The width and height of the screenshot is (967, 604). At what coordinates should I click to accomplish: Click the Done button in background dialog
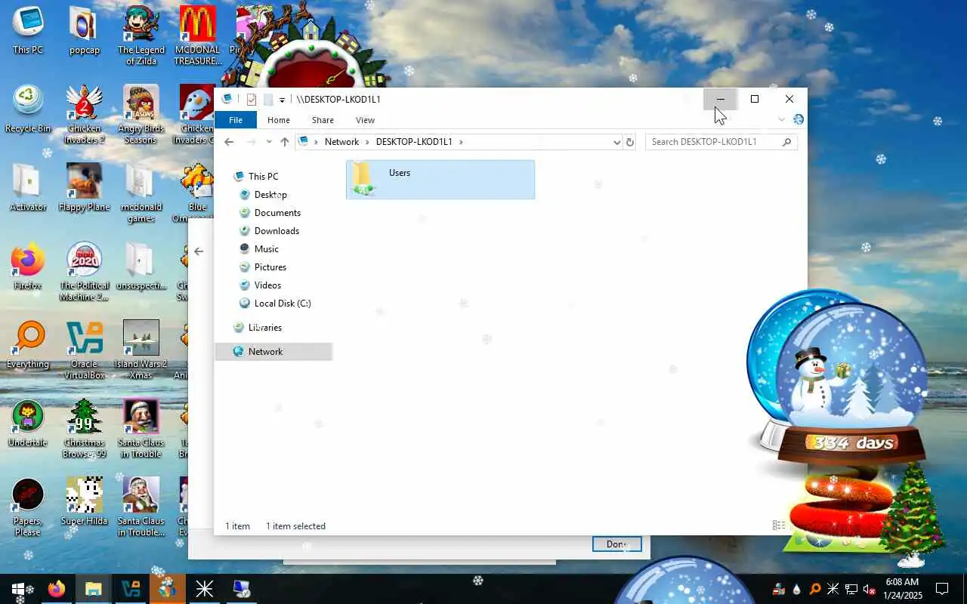[x=616, y=544]
